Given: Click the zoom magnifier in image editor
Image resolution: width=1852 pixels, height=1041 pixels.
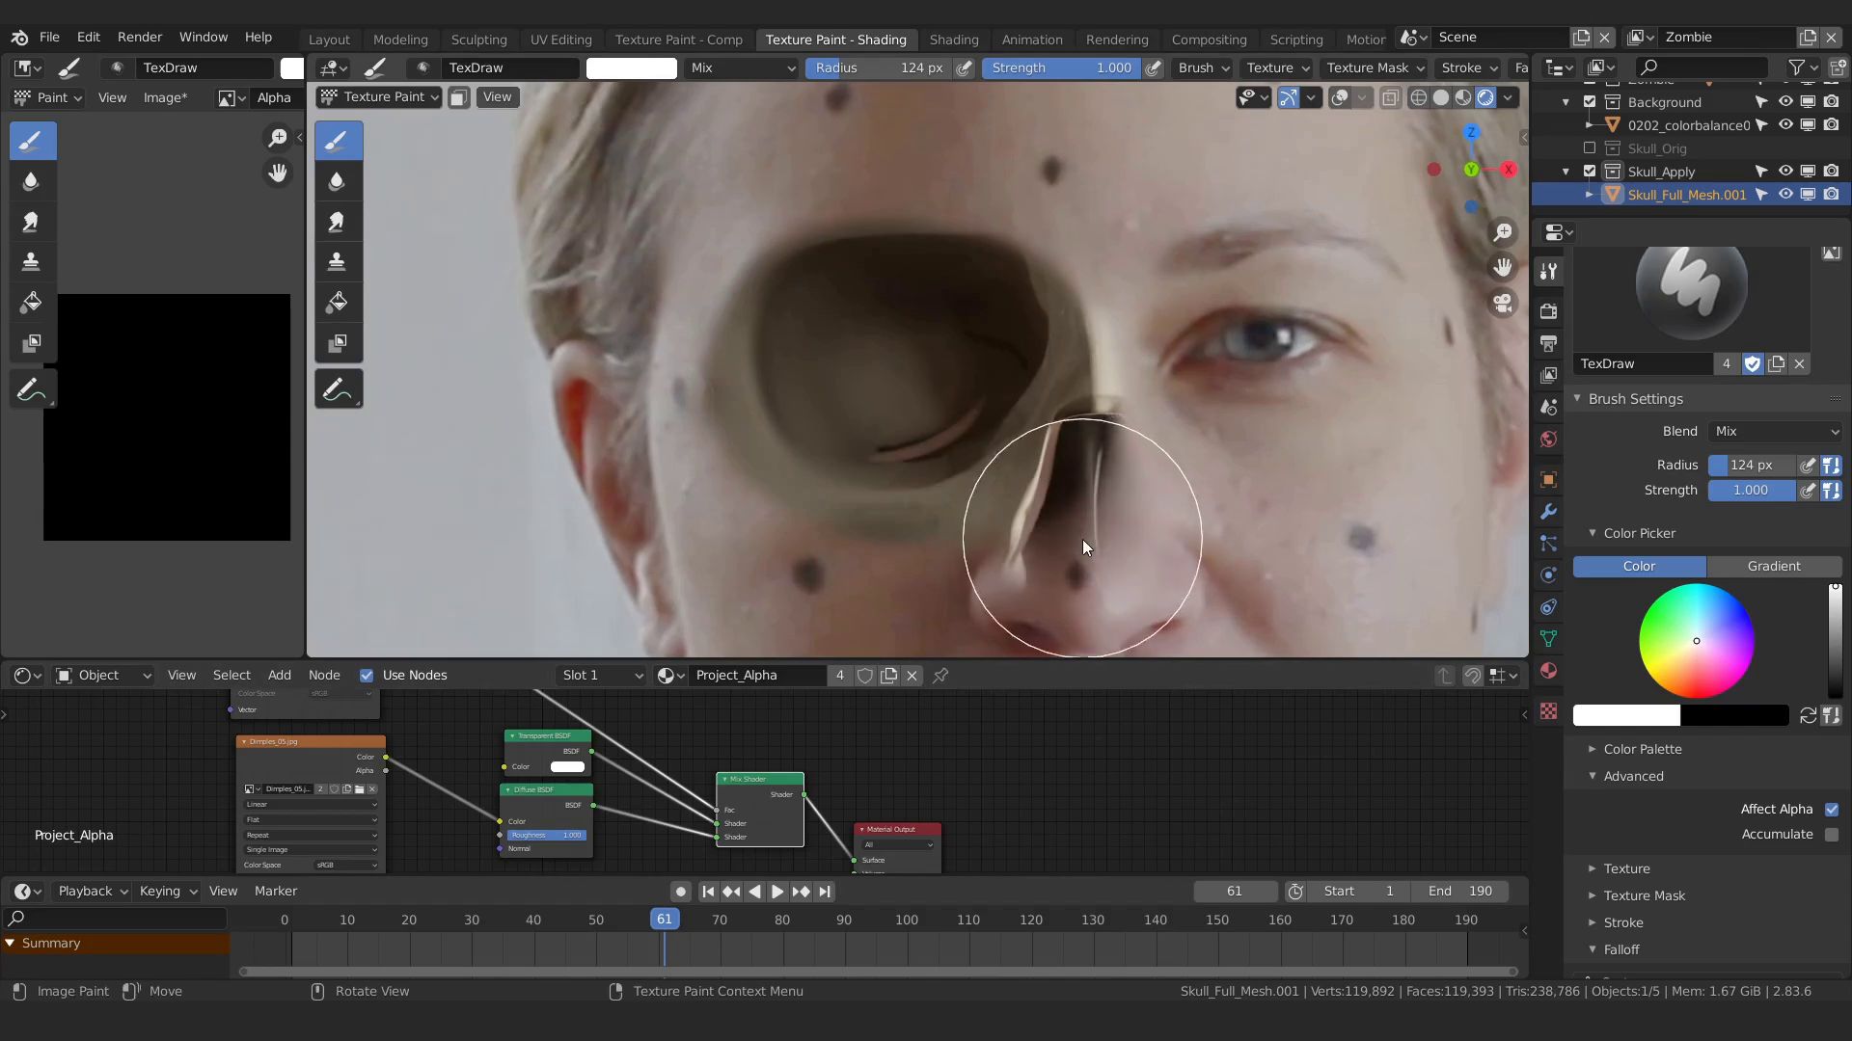Looking at the screenshot, I should [x=278, y=138].
